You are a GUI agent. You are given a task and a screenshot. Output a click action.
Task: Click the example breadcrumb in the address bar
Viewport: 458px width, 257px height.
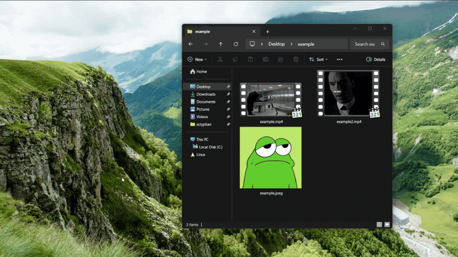pyautogui.click(x=306, y=44)
